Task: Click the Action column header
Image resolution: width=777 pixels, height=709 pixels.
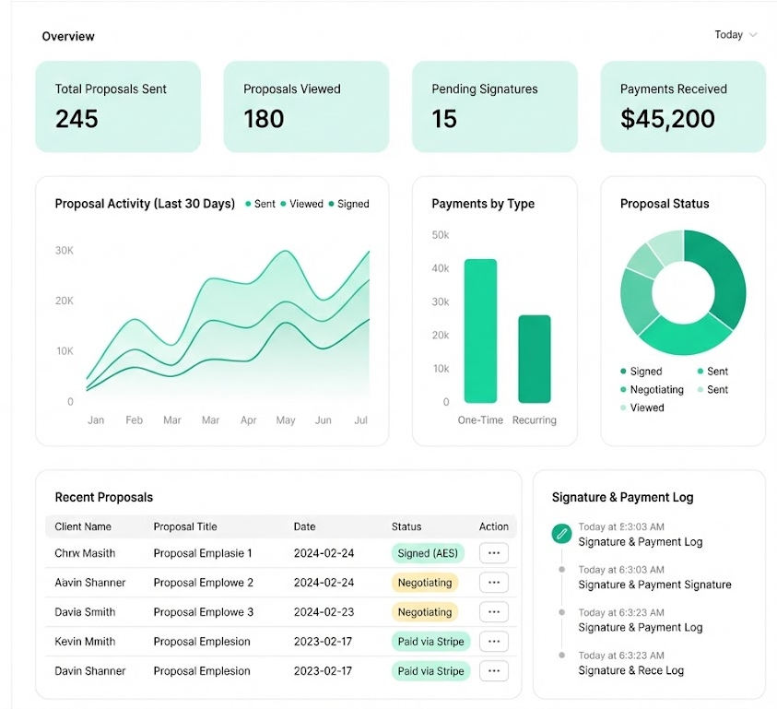Action: [x=493, y=526]
